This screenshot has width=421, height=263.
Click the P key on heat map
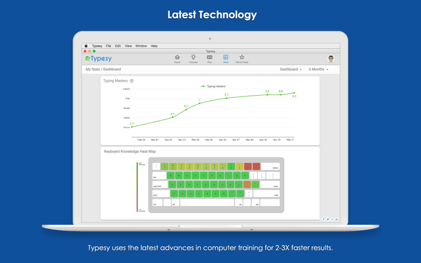245,176
